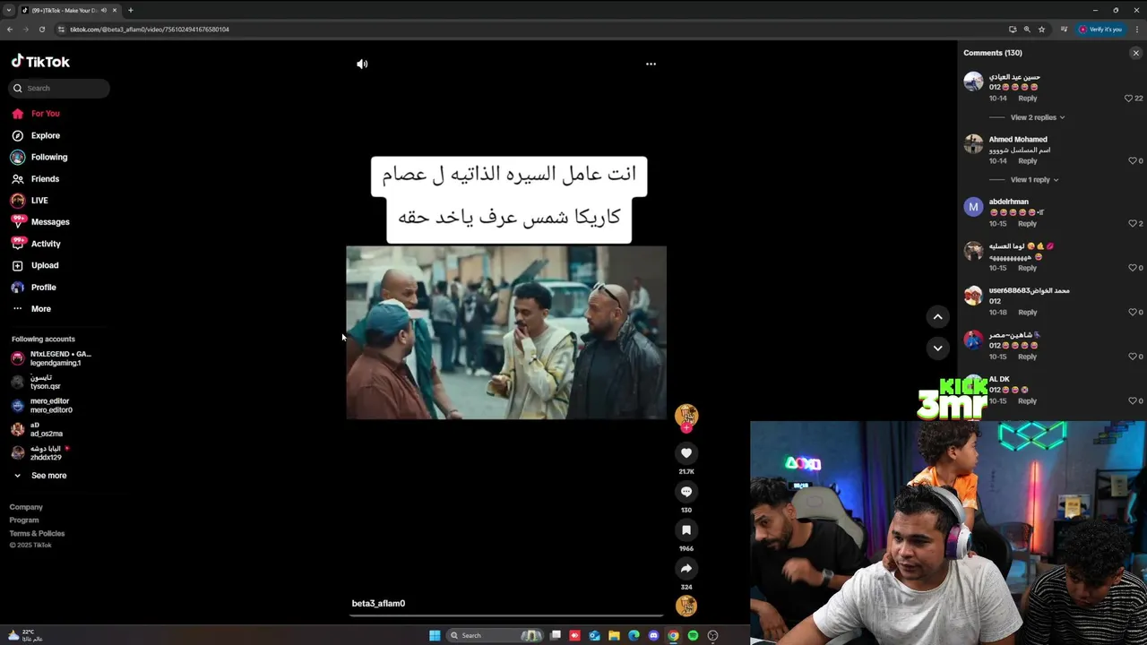Reload the page in Chrome
Viewport: 1147px width, 645px height.
coord(41,30)
